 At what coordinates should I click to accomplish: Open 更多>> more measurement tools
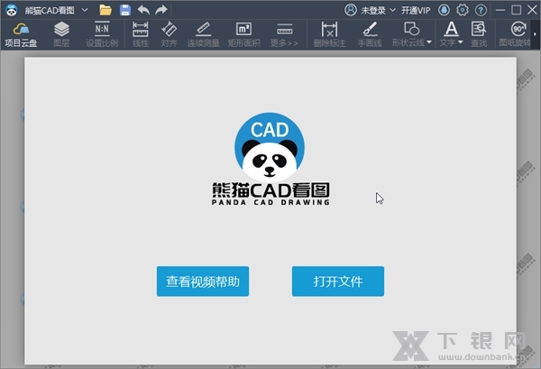pyautogui.click(x=284, y=34)
